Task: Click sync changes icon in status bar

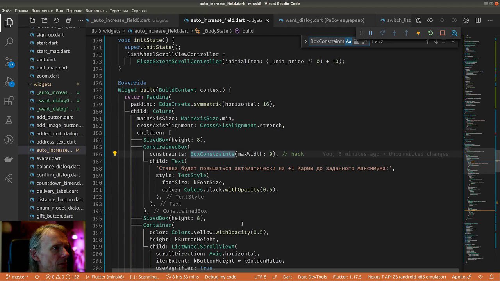Action: [x=37, y=277]
